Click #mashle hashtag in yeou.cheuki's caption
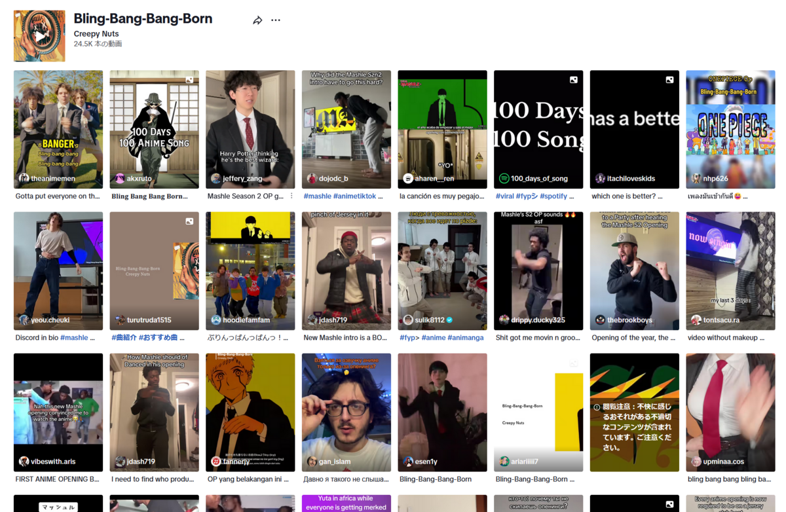 (x=74, y=338)
